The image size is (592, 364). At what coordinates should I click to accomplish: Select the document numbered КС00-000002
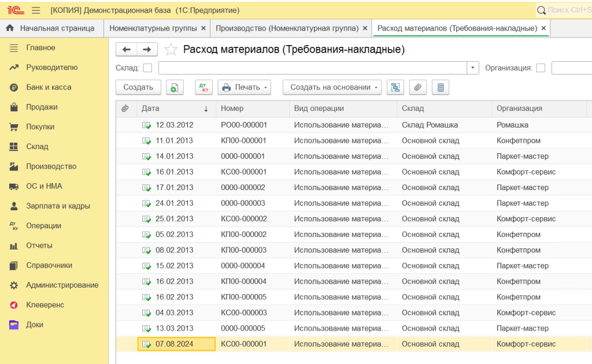pos(244,219)
